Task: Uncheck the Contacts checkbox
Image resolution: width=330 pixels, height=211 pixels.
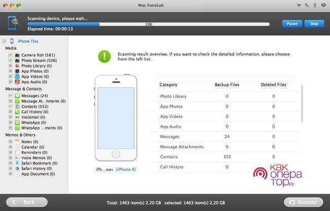Action: coord(10,107)
